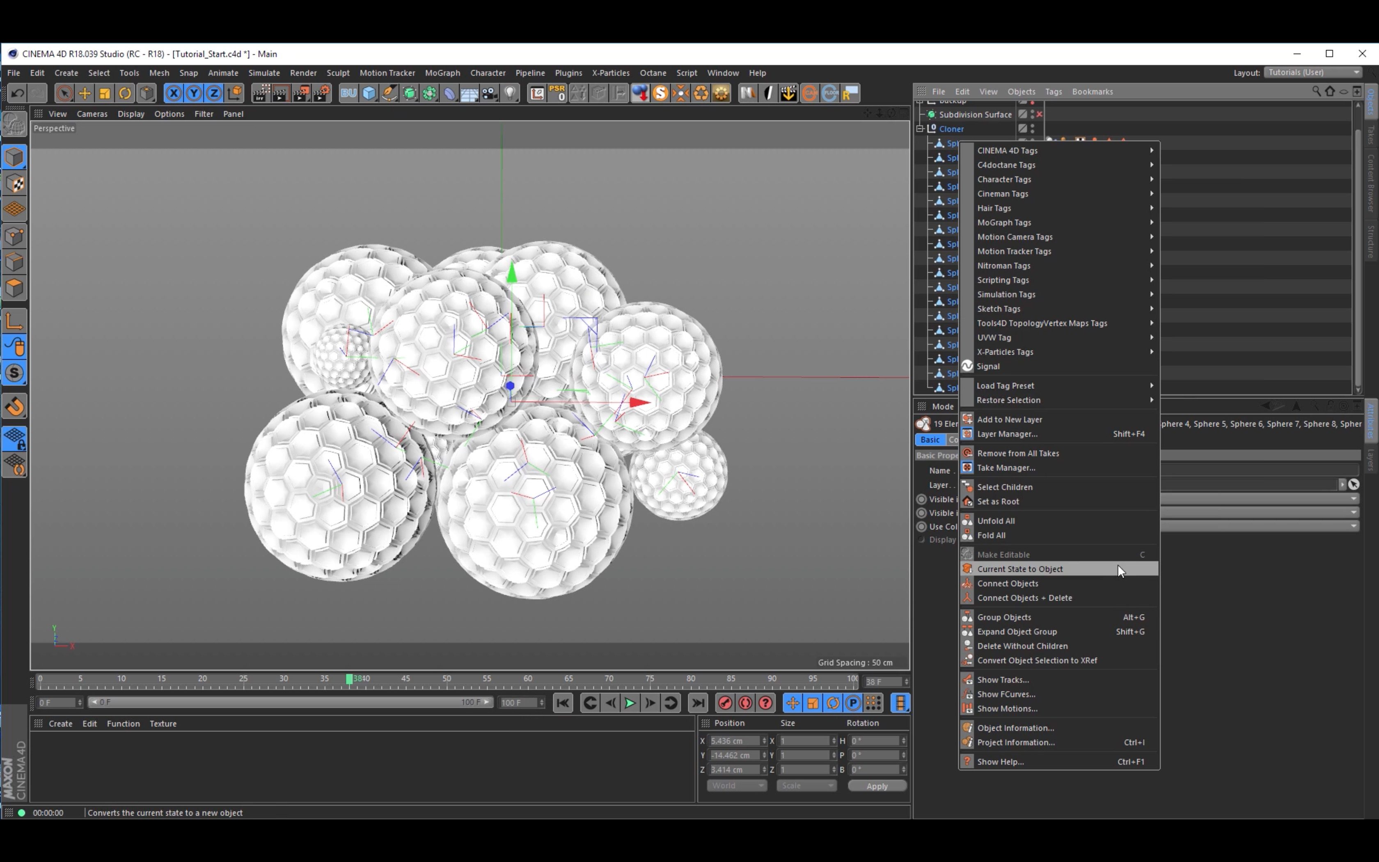This screenshot has height=862, width=1379.
Task: Select the Polygons mode icon in left palette
Action: click(x=14, y=288)
